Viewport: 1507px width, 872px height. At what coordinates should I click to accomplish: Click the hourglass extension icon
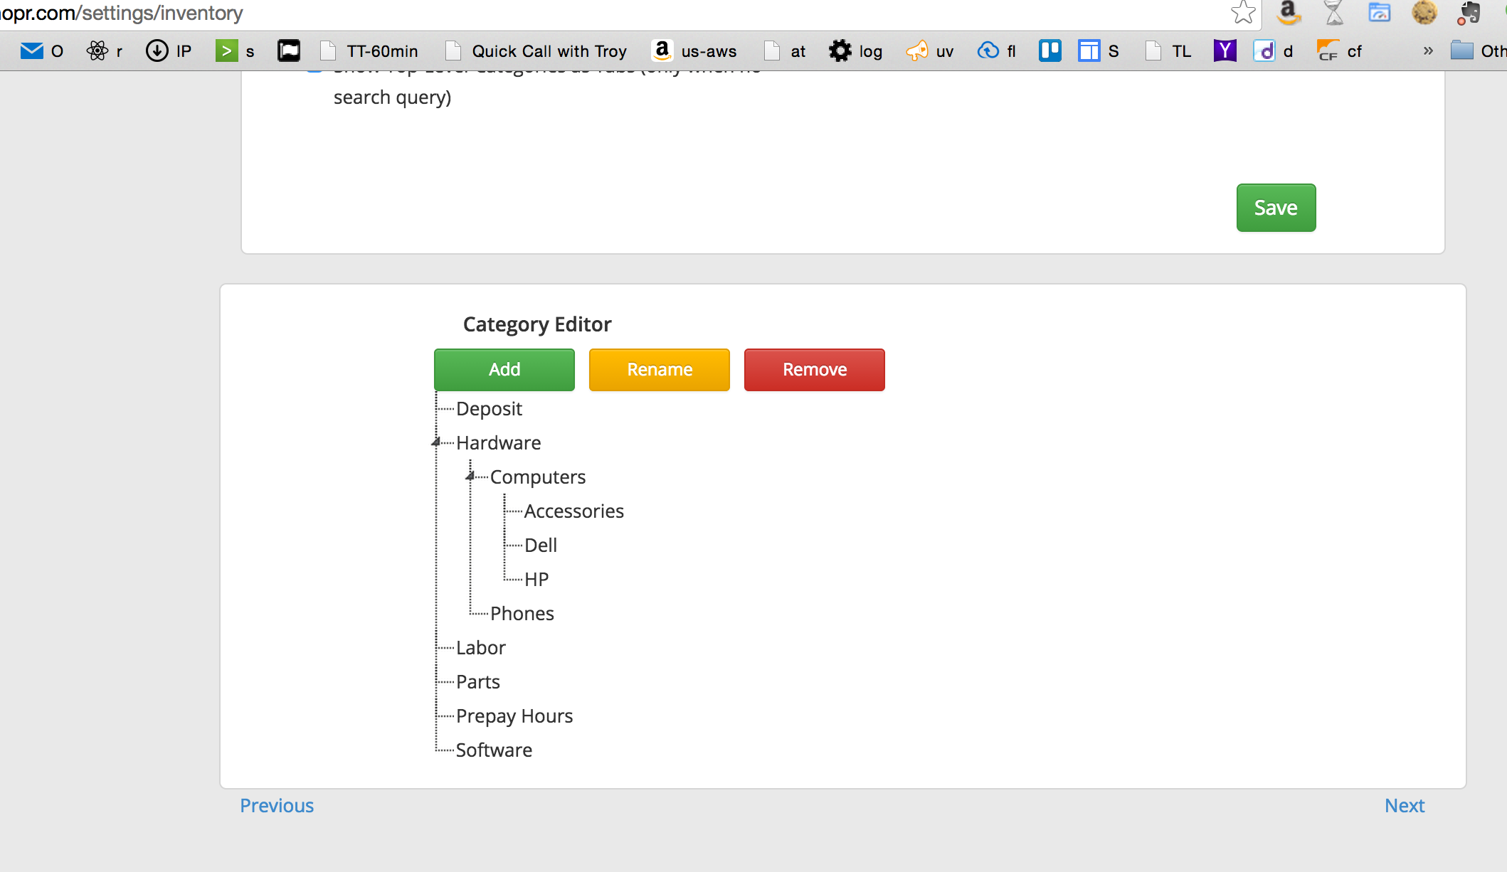pyautogui.click(x=1334, y=12)
